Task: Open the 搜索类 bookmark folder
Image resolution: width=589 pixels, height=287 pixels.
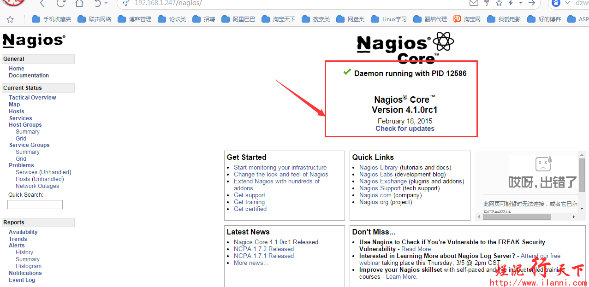Action: pos(315,19)
